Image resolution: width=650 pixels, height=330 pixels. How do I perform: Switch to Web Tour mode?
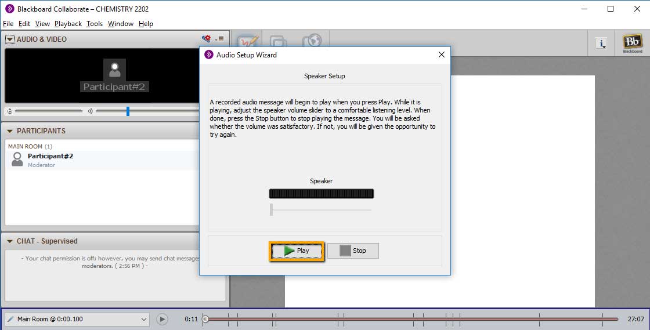312,41
